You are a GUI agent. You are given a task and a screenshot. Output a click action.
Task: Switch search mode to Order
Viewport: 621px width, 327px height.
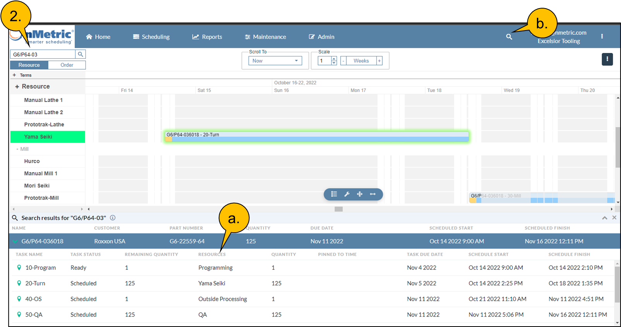point(67,65)
